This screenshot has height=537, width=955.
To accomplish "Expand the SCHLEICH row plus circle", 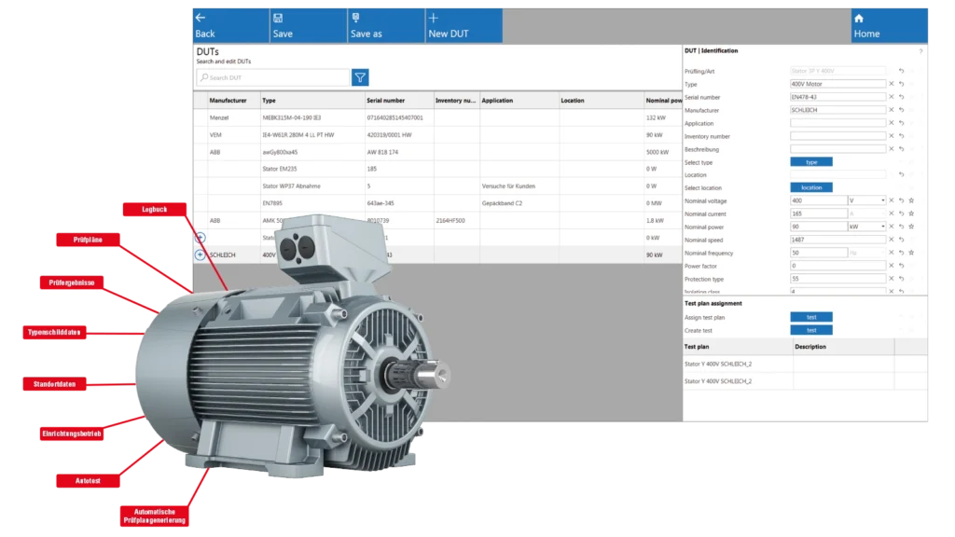I will click(200, 255).
